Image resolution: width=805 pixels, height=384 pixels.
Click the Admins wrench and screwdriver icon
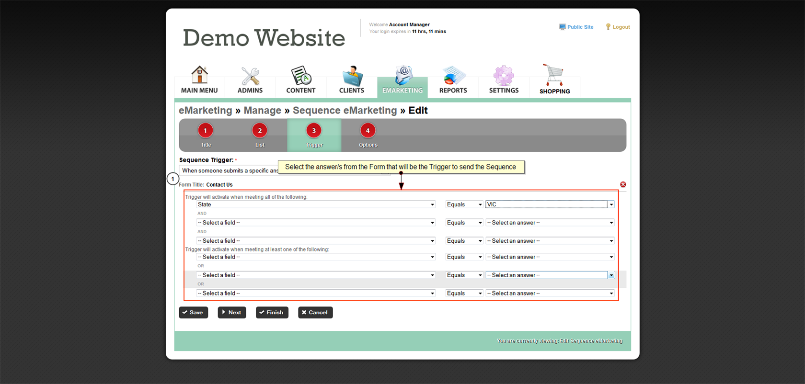point(250,76)
